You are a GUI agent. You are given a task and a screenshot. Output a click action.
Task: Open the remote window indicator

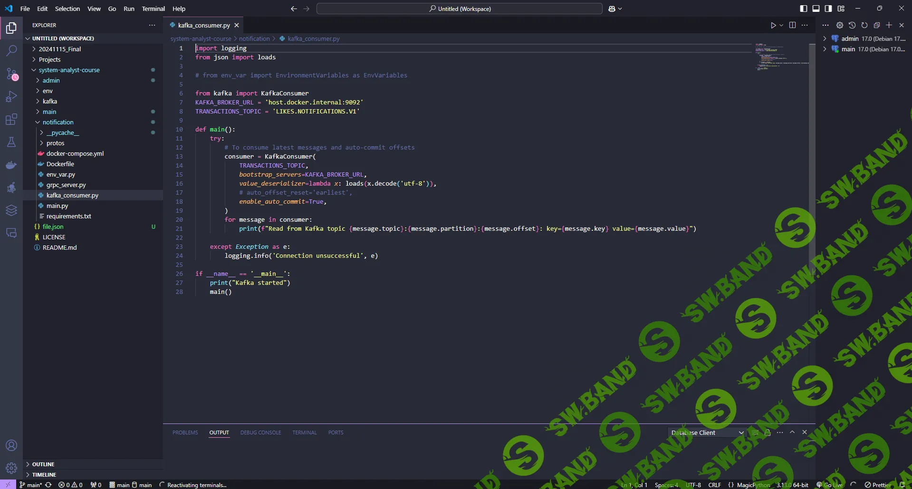point(8,485)
